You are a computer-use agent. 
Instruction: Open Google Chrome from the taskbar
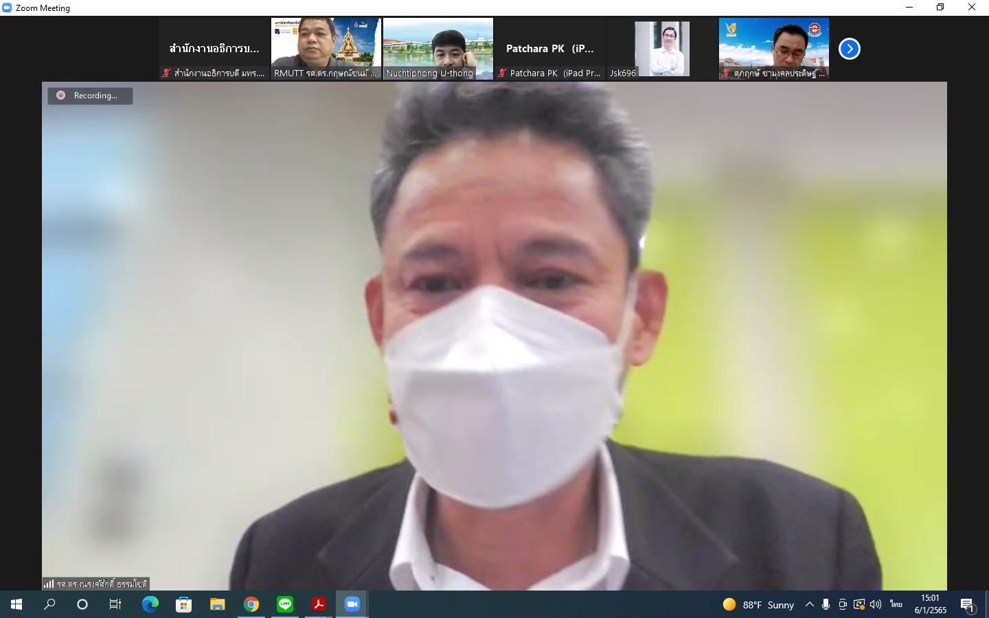[251, 604]
